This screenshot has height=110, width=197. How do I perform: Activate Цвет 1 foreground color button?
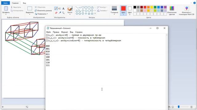click(123, 10)
